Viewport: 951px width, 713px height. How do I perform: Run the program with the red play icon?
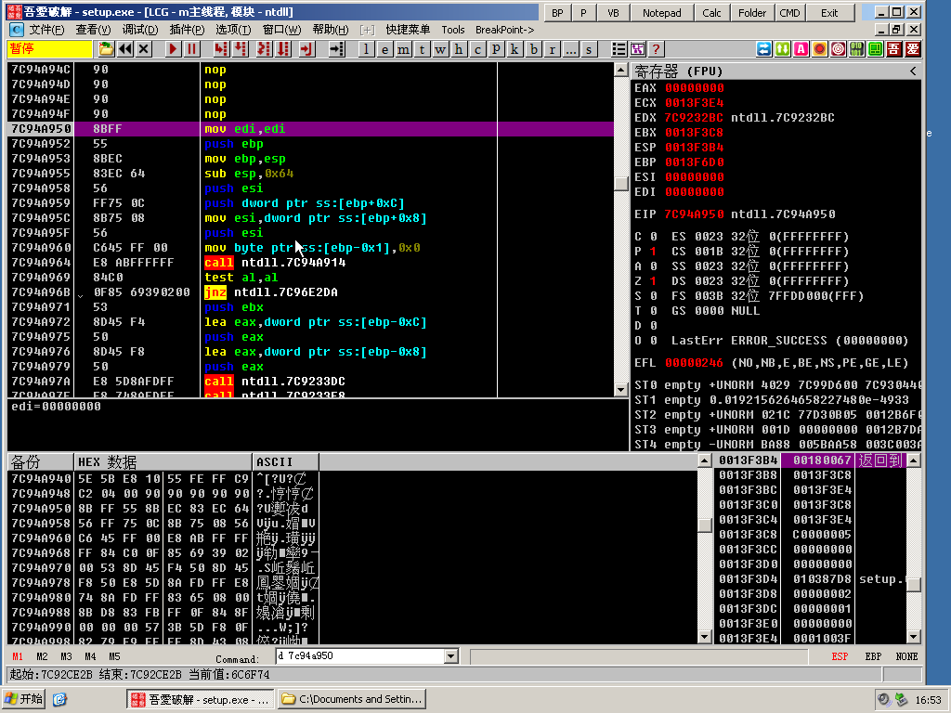pyautogui.click(x=173, y=49)
